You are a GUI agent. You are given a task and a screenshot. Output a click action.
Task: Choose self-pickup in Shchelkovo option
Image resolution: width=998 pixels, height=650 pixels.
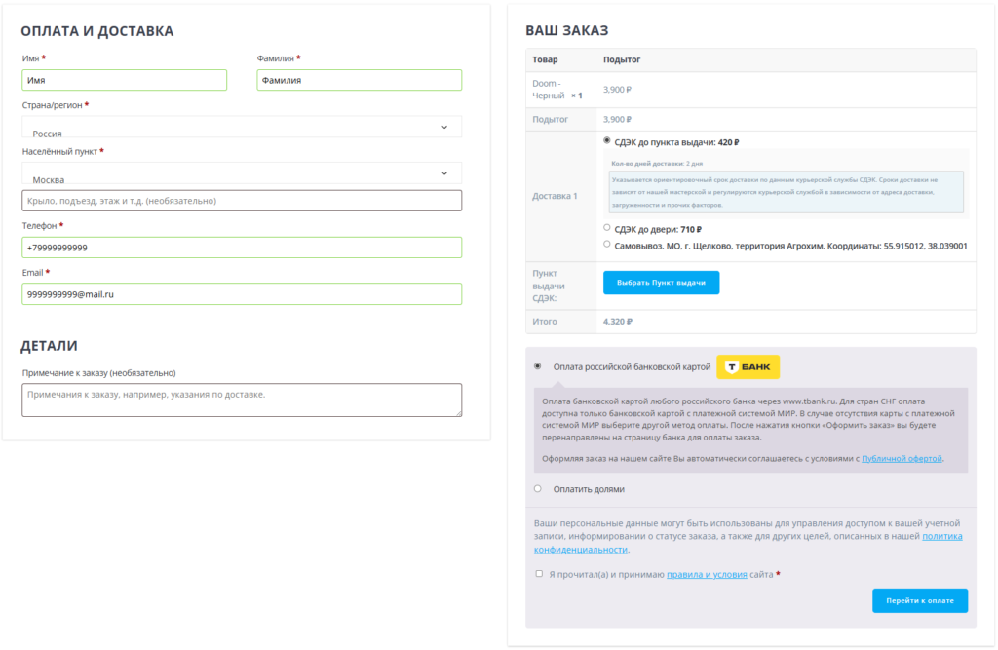coord(607,246)
